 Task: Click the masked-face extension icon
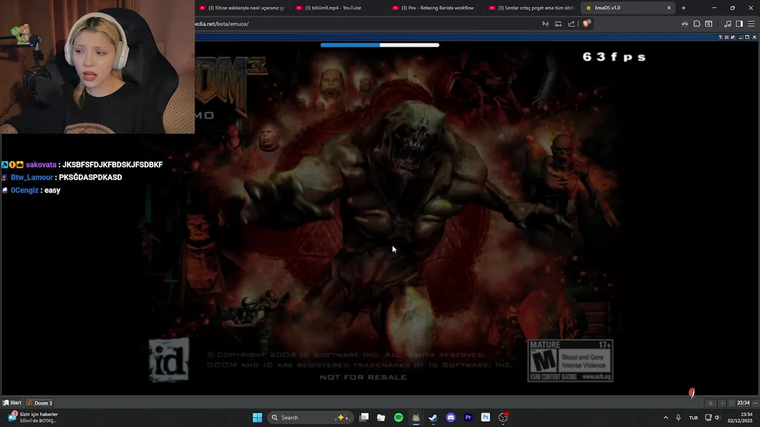coord(685,24)
